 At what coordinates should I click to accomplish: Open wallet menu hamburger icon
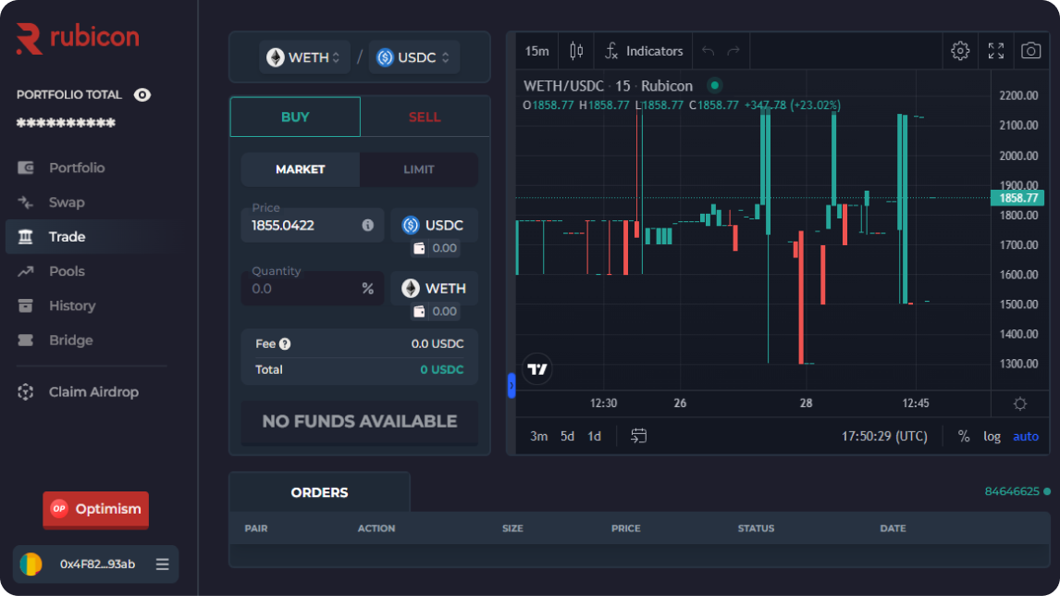(x=162, y=565)
